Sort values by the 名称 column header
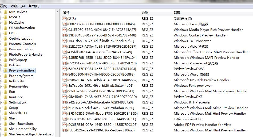 pyautogui.click(x=66, y=12)
